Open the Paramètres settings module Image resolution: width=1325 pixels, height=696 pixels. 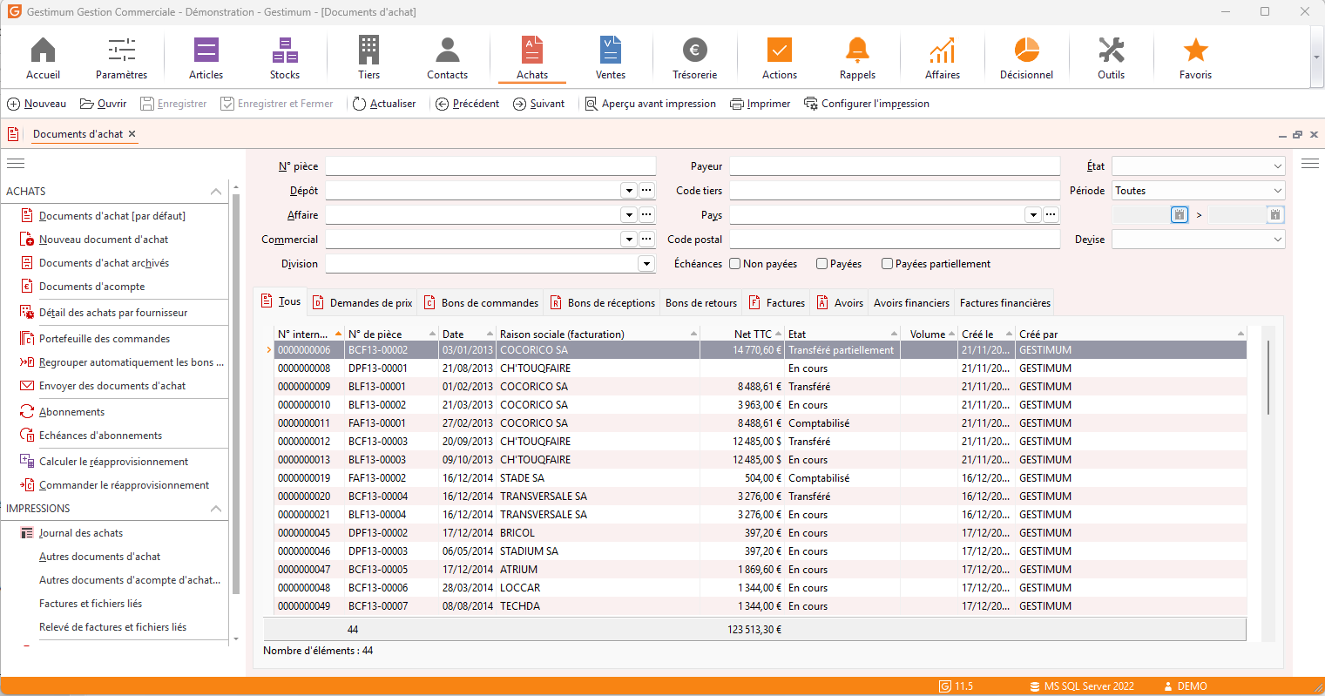click(x=121, y=58)
